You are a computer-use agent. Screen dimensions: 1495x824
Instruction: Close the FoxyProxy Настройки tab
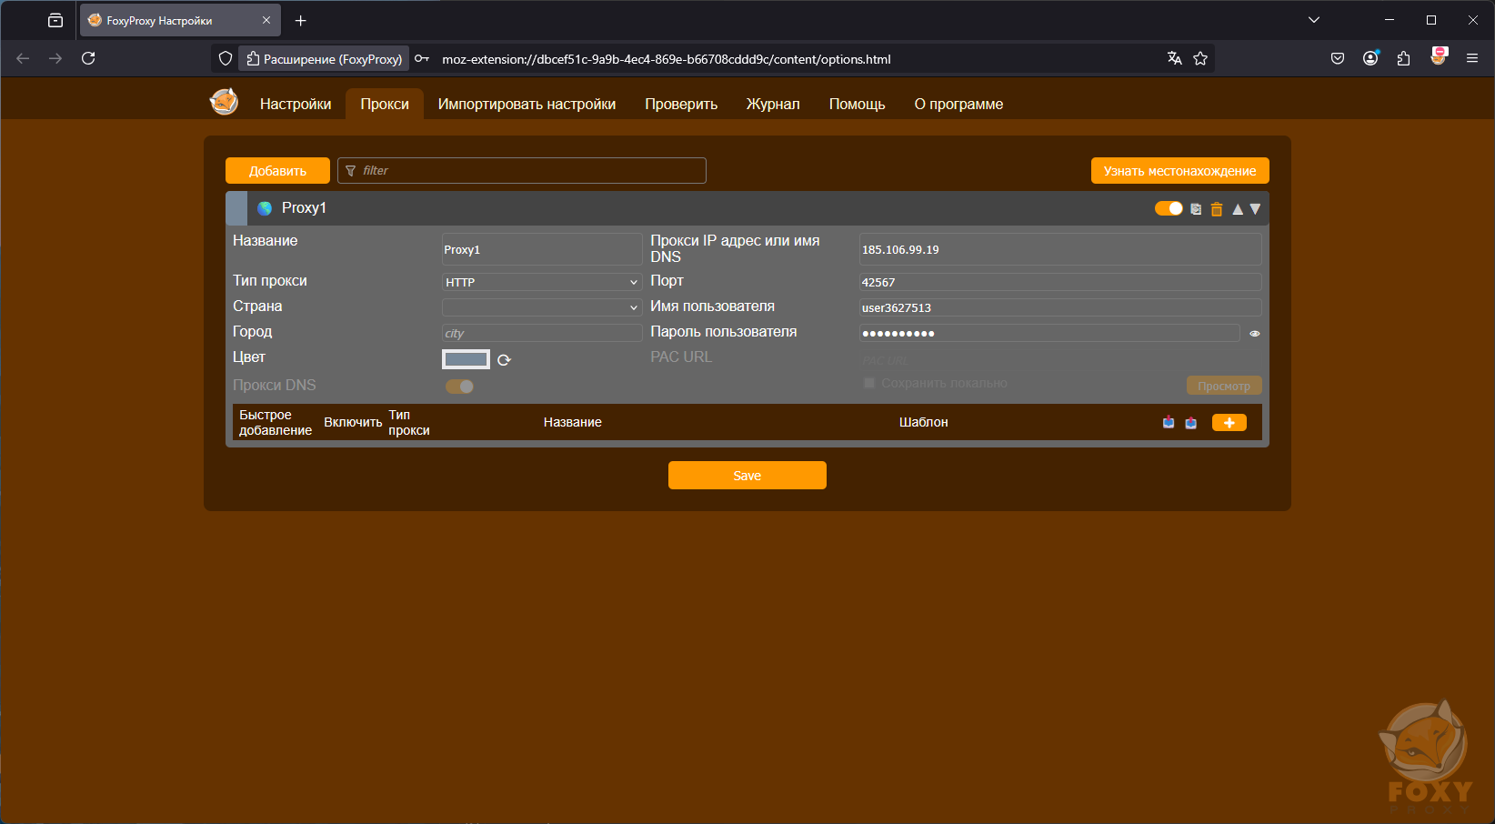coord(266,20)
